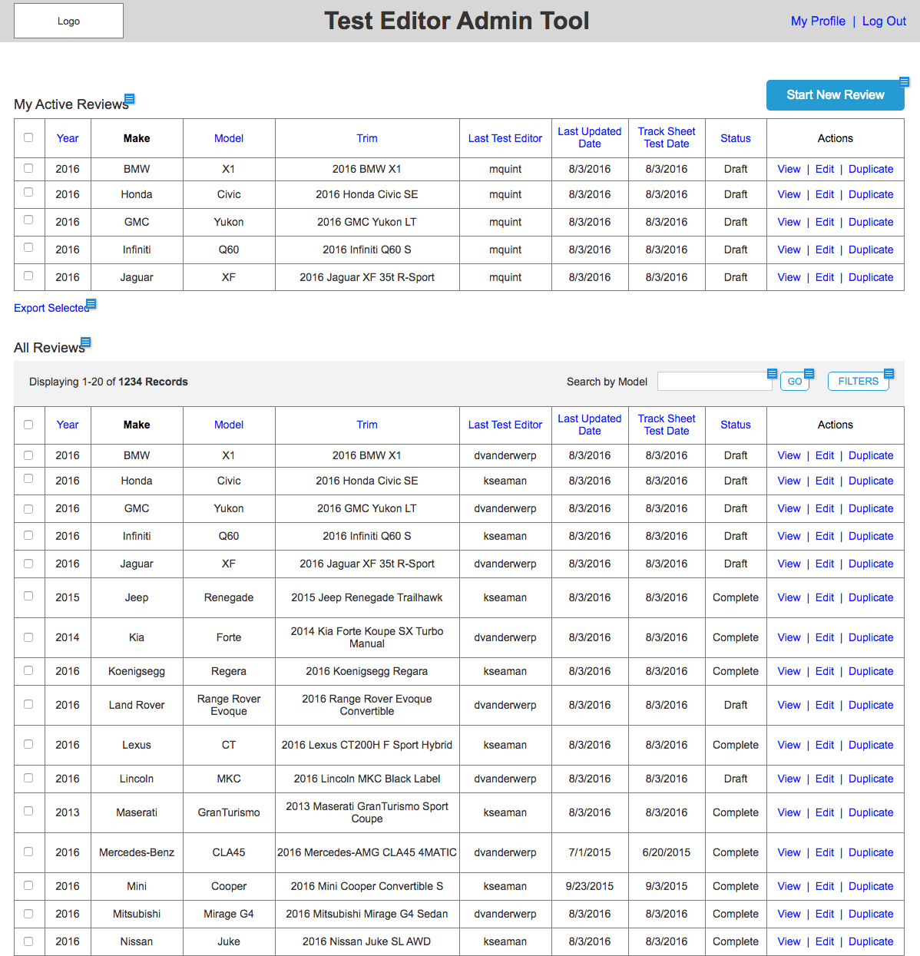Viewport: 920px width, 956px height.
Task: Select the '1234 Records' count text
Action: (153, 382)
